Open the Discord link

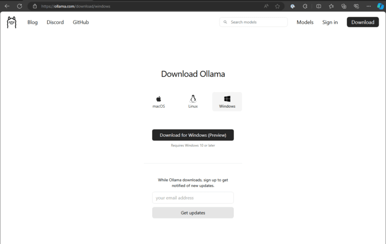(55, 22)
